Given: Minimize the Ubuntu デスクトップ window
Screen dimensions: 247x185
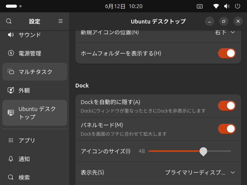Looking at the screenshot, I should point(210,21).
